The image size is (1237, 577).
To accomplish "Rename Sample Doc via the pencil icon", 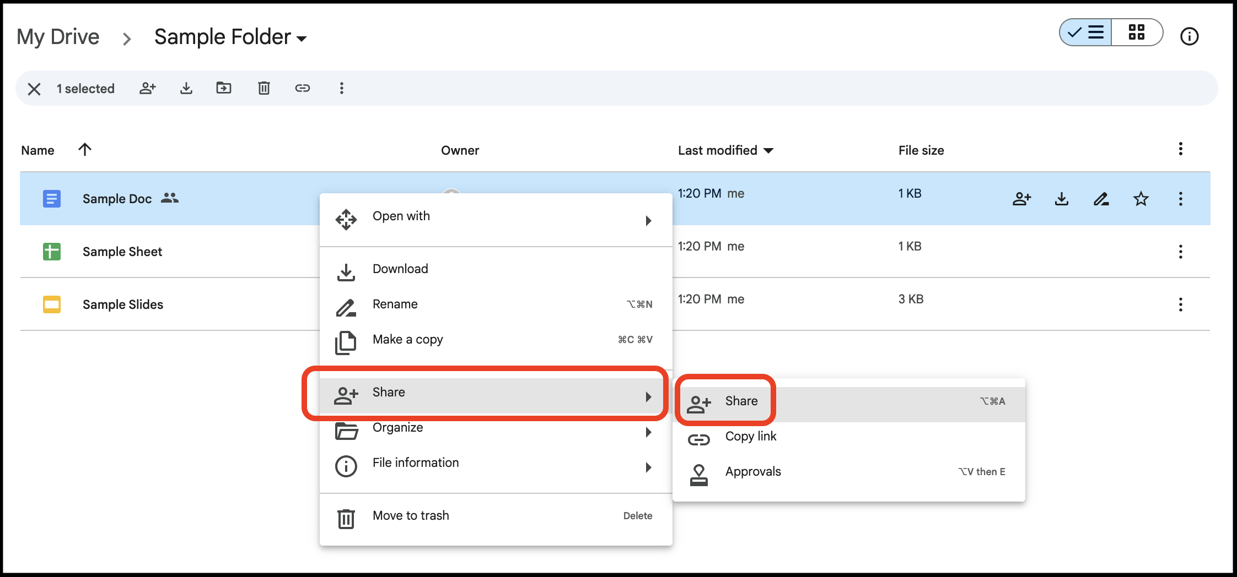I will click(1101, 199).
